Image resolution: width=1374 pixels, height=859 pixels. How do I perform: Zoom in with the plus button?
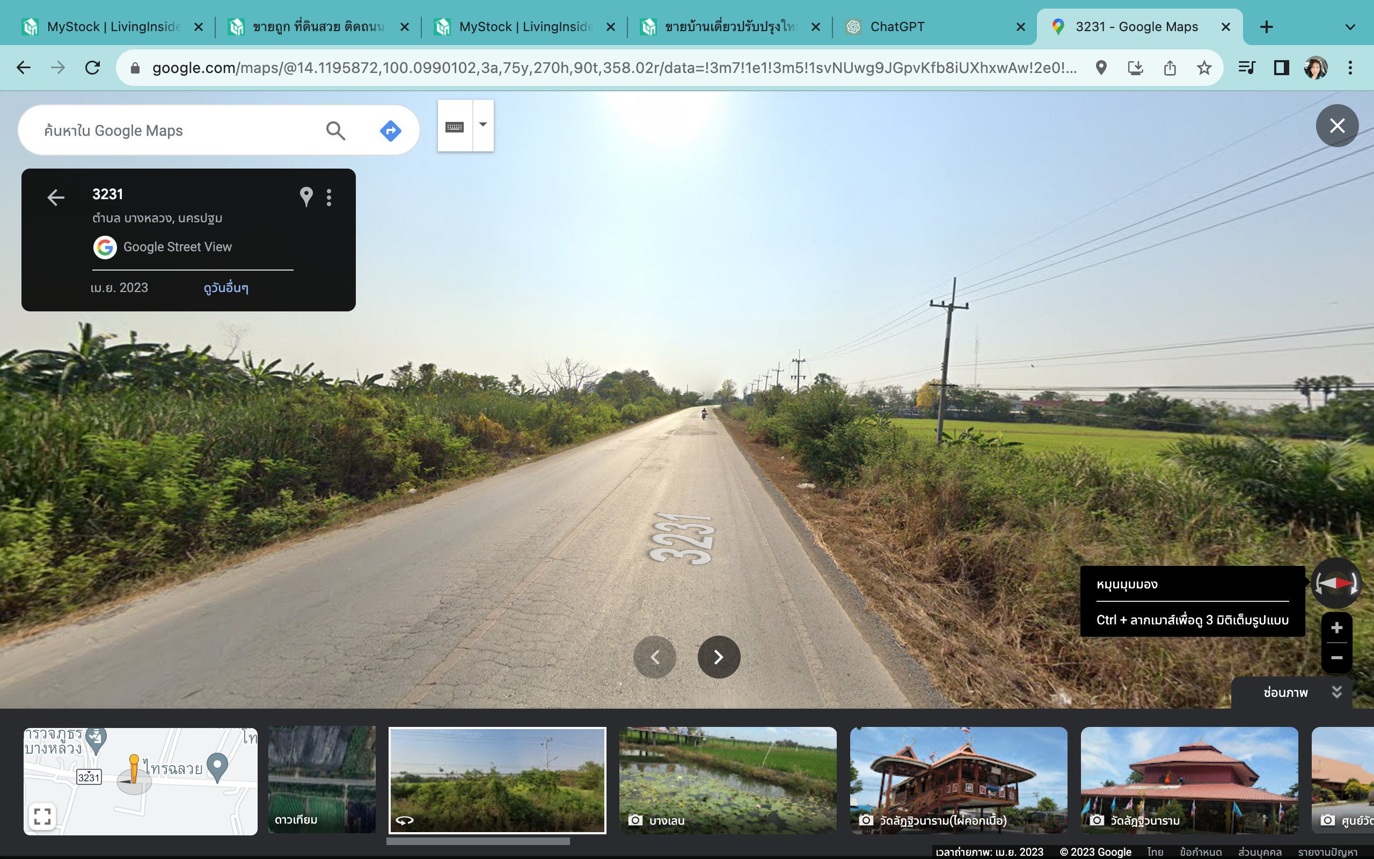click(x=1336, y=628)
